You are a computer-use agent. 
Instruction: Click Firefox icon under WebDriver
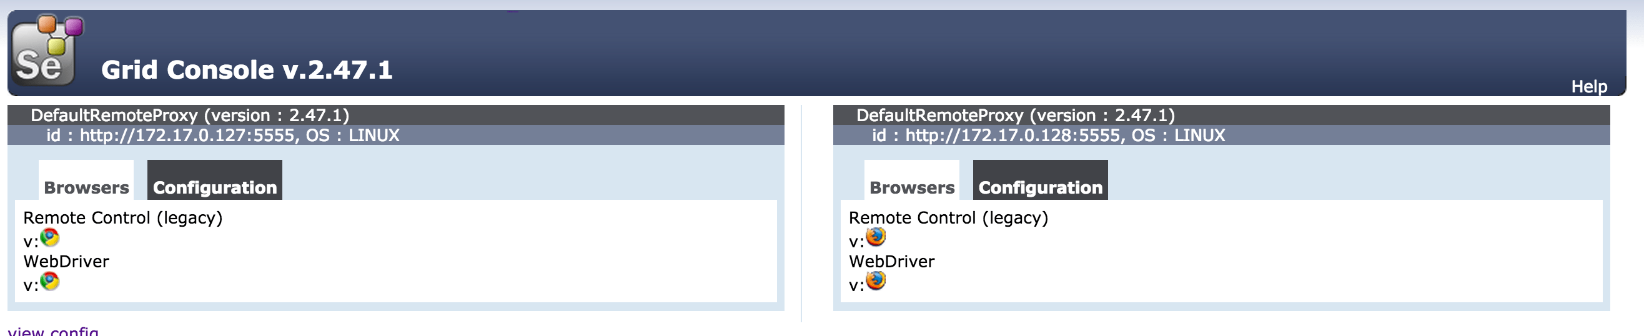pyautogui.click(x=876, y=280)
